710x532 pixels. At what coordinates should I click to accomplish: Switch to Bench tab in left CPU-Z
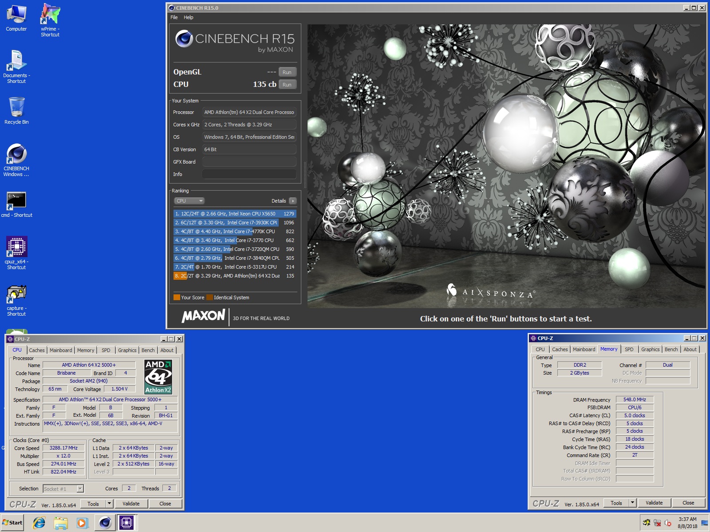pos(148,350)
